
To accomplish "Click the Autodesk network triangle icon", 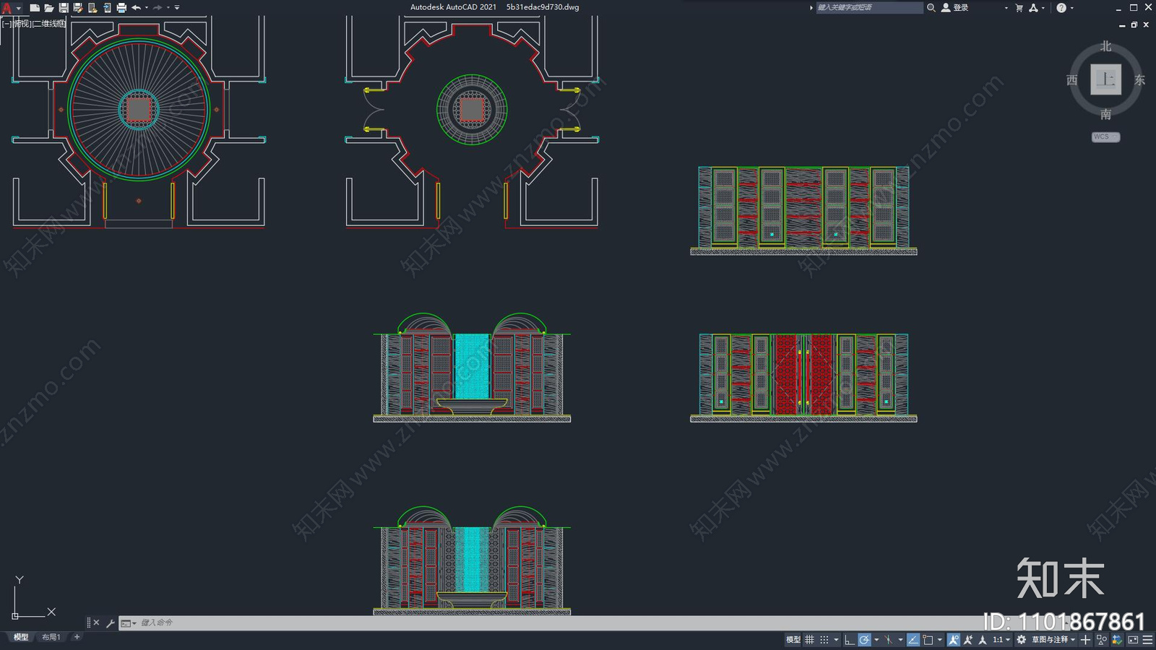I will click(x=1033, y=8).
